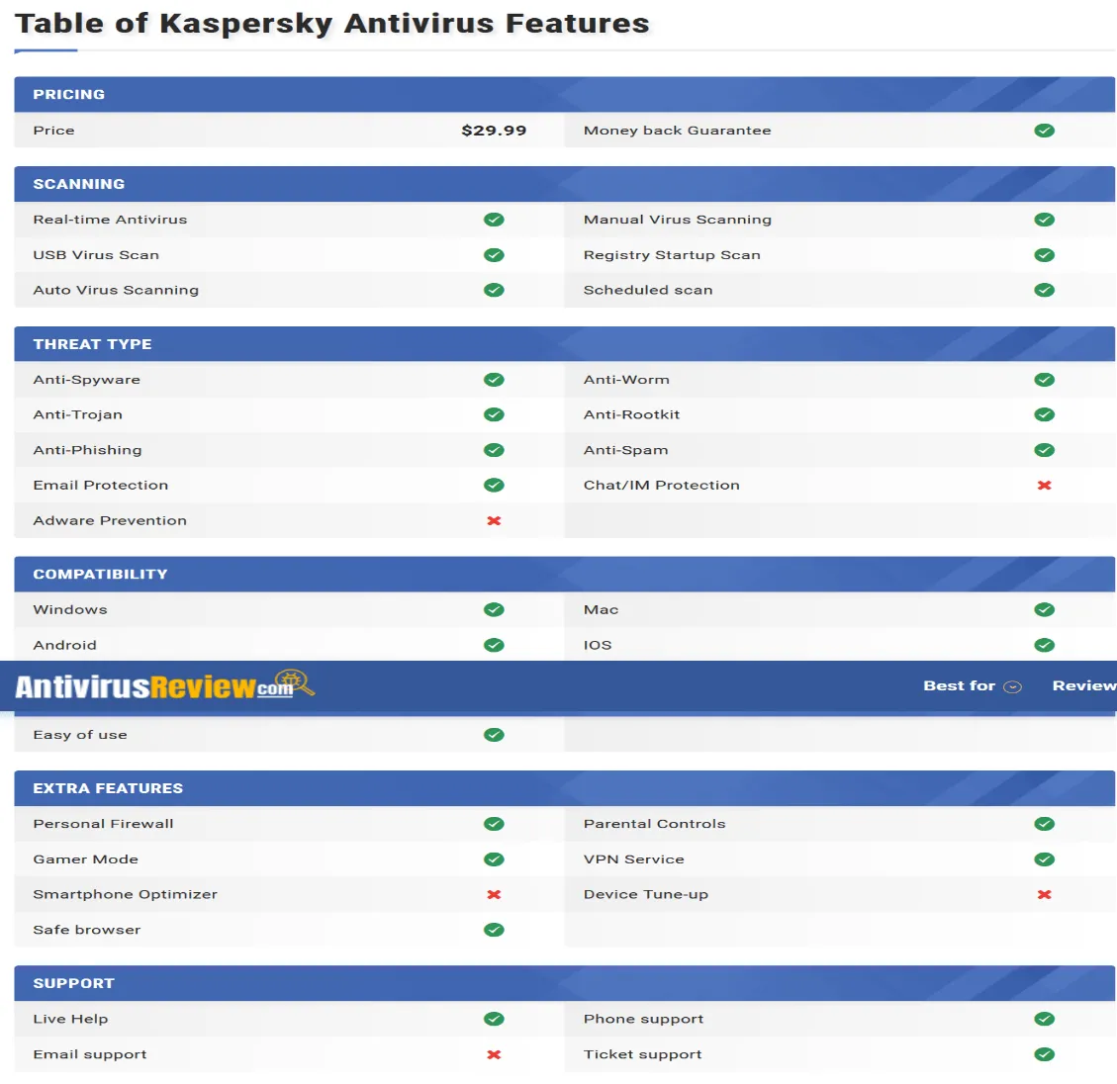Click the Registry Startup Scan check icon
Image resolution: width=1117 pixels, height=1084 pixels.
pyautogui.click(x=1045, y=255)
